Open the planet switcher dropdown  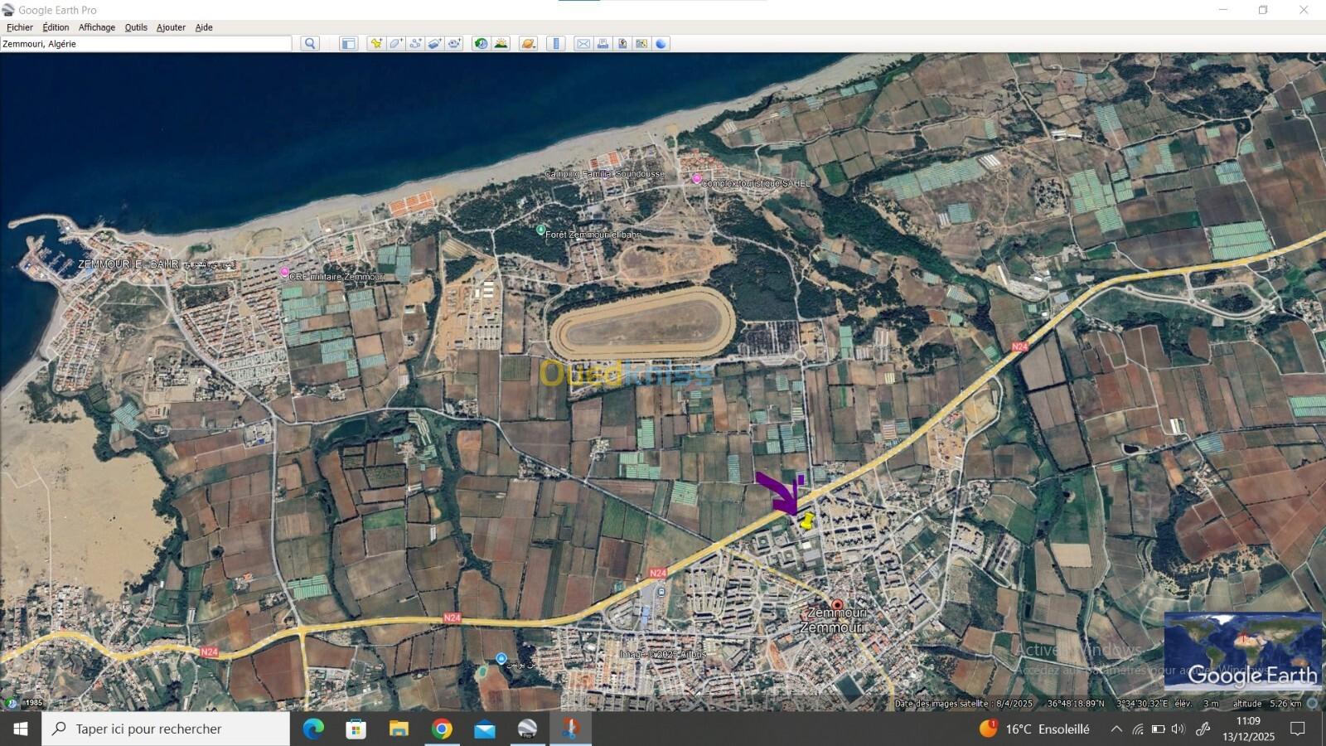[528, 44]
